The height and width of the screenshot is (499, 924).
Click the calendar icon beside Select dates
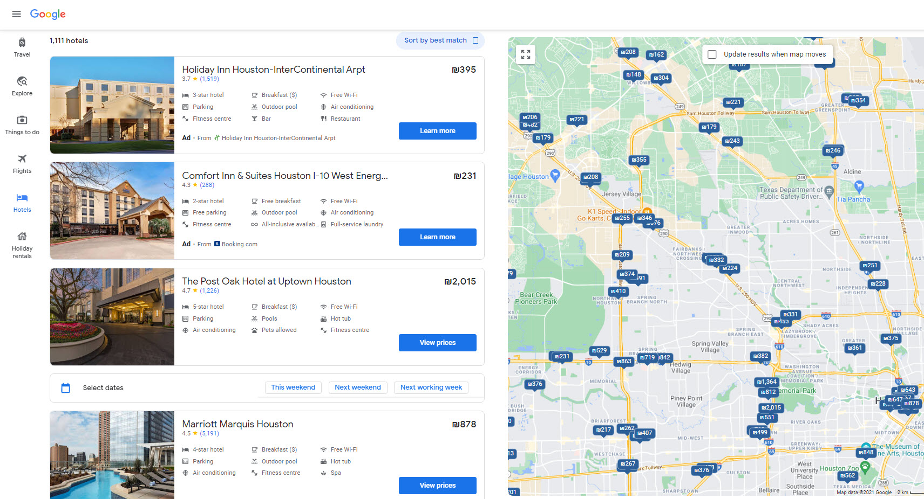click(66, 388)
